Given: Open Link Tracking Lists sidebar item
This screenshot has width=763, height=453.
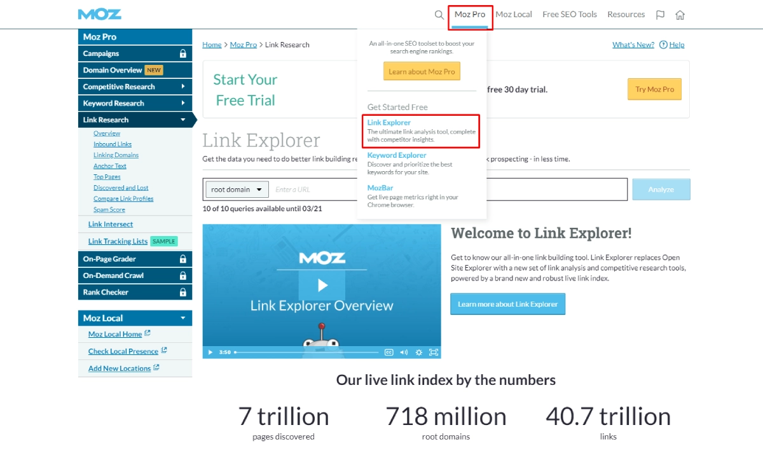Looking at the screenshot, I should tap(118, 241).
